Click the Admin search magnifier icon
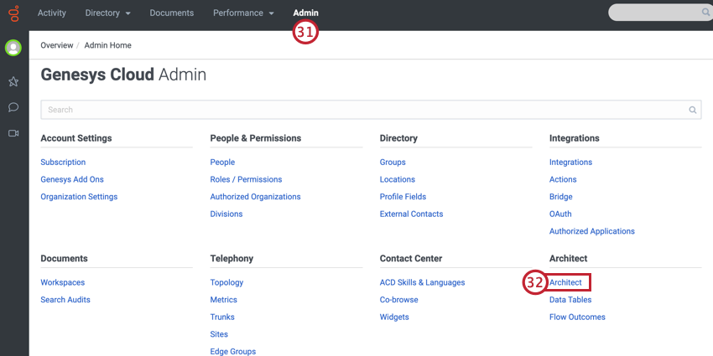This screenshot has height=356, width=713. 693,110
